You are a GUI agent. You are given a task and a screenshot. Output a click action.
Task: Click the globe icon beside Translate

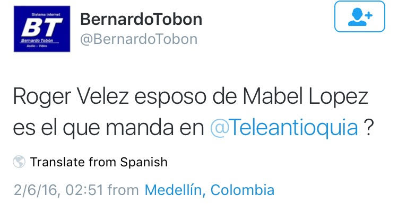pyautogui.click(x=19, y=162)
